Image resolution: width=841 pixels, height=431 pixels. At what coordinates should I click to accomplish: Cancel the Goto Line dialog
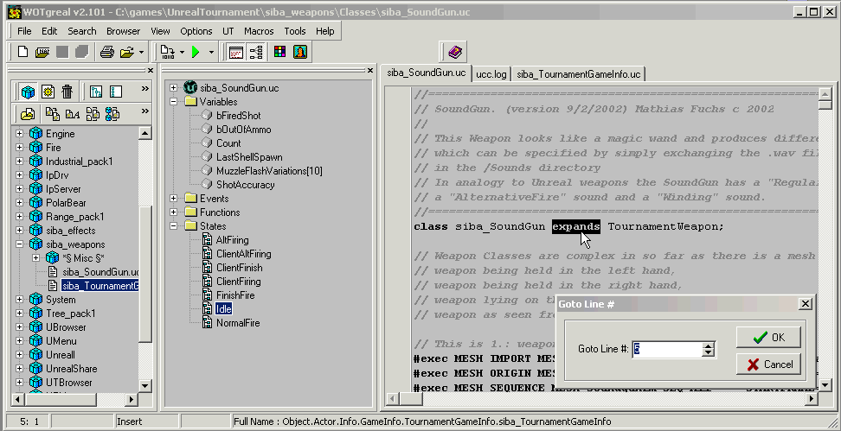click(x=768, y=364)
